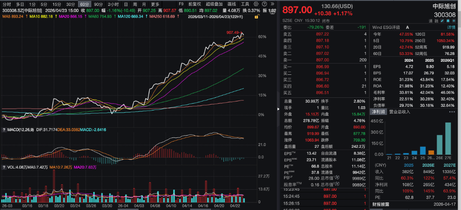Viewport: 461px width, 210px height.
Task: Click the 买一 896.99 order book row
Action: coord(325,67)
